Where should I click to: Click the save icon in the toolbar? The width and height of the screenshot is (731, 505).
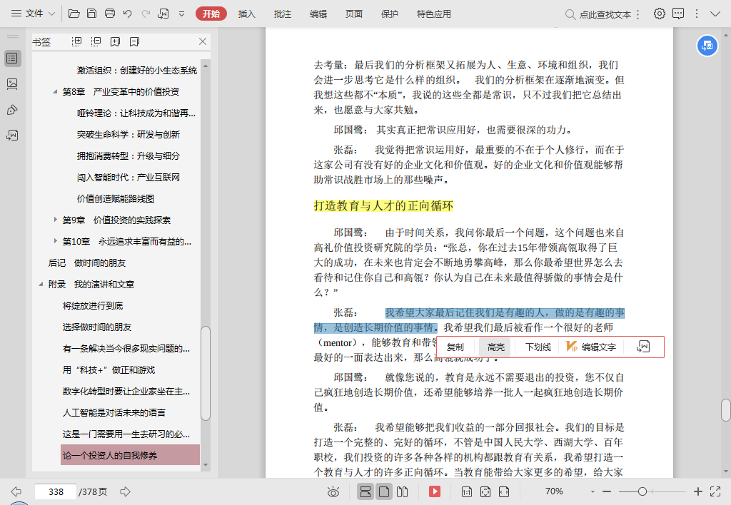pyautogui.click(x=91, y=14)
